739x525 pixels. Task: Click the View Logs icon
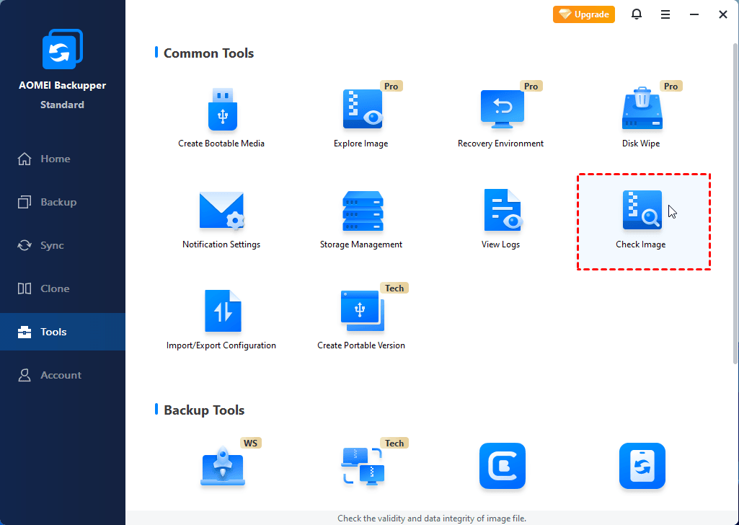(501, 211)
